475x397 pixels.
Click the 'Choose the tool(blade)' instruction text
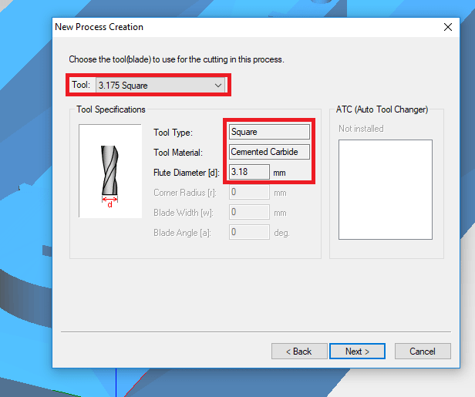click(177, 59)
